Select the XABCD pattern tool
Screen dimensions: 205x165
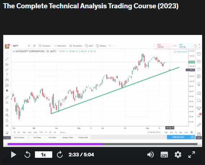7,80
